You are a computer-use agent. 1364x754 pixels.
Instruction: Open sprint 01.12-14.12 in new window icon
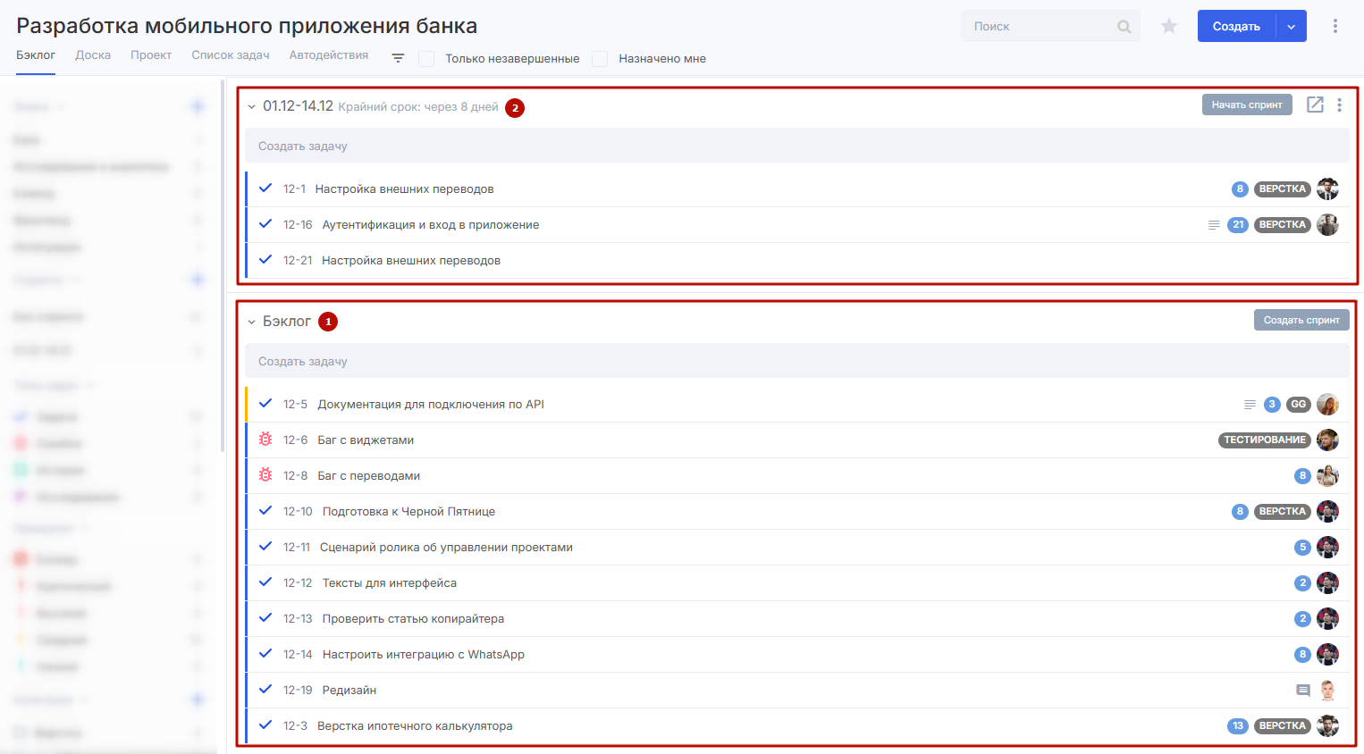[x=1315, y=105]
